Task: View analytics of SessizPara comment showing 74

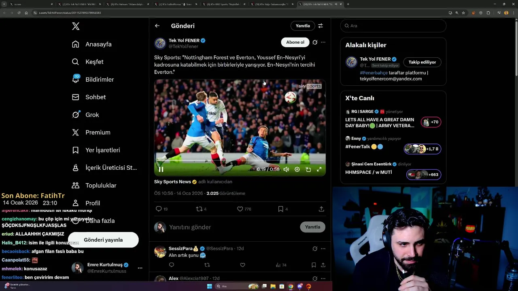Action: point(281,265)
